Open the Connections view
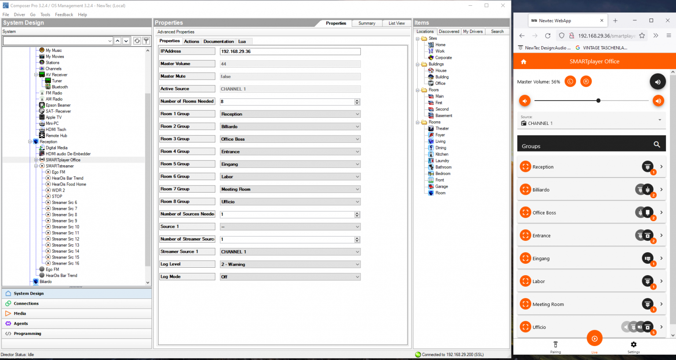 point(26,304)
